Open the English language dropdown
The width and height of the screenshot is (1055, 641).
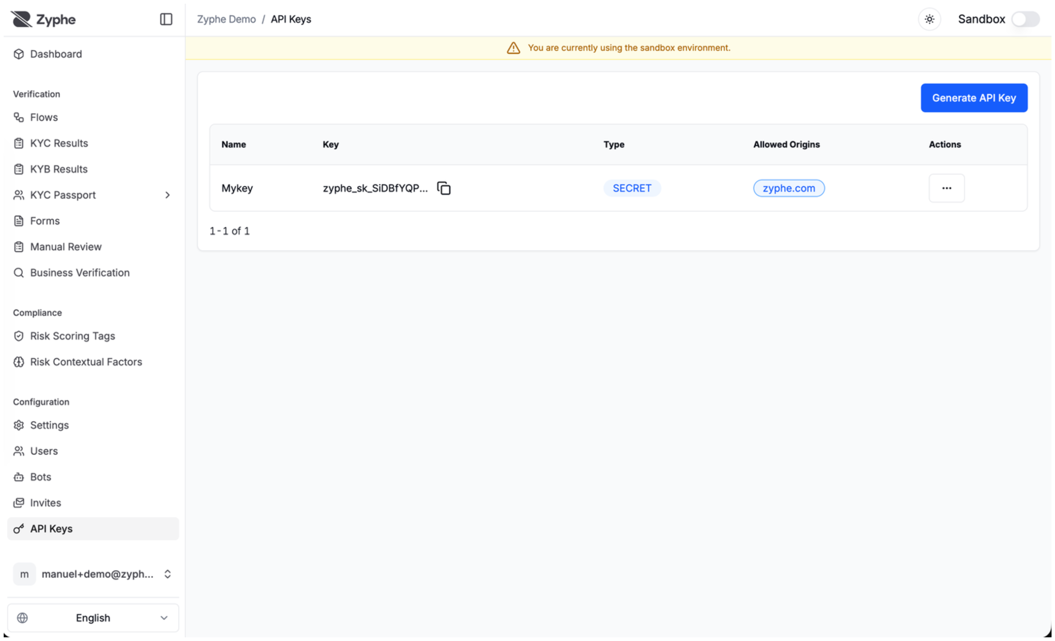pyautogui.click(x=93, y=618)
